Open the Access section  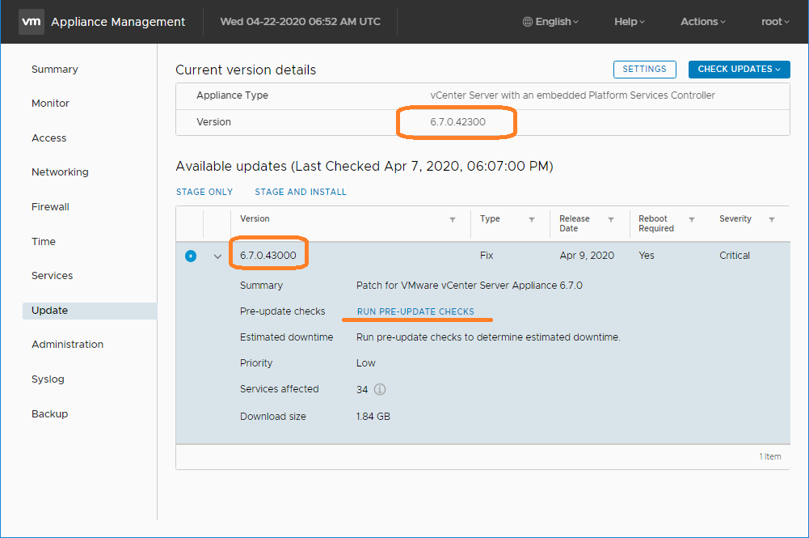pyautogui.click(x=49, y=138)
